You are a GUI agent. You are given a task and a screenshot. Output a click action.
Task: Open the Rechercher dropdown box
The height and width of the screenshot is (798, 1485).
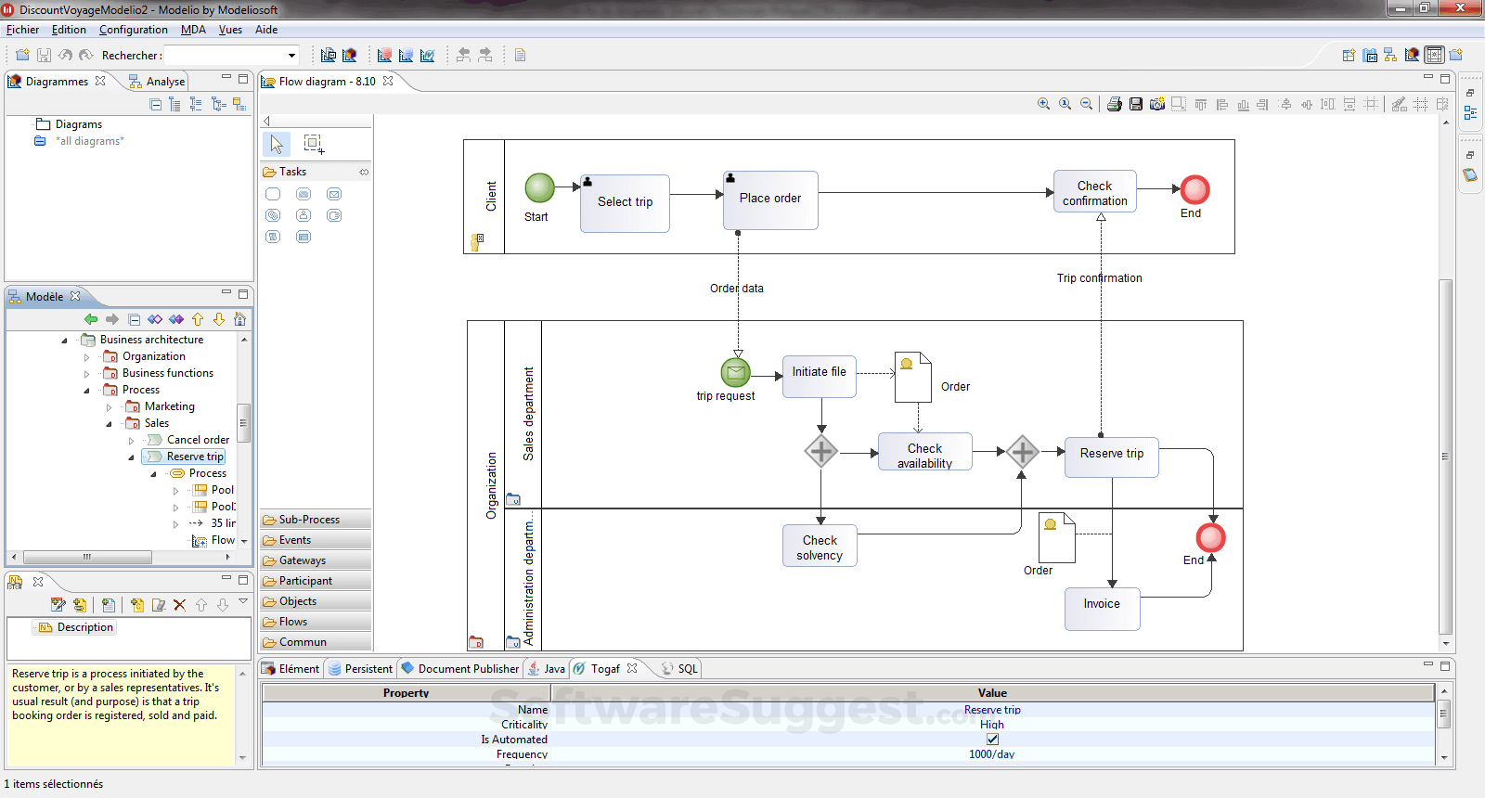click(x=291, y=56)
